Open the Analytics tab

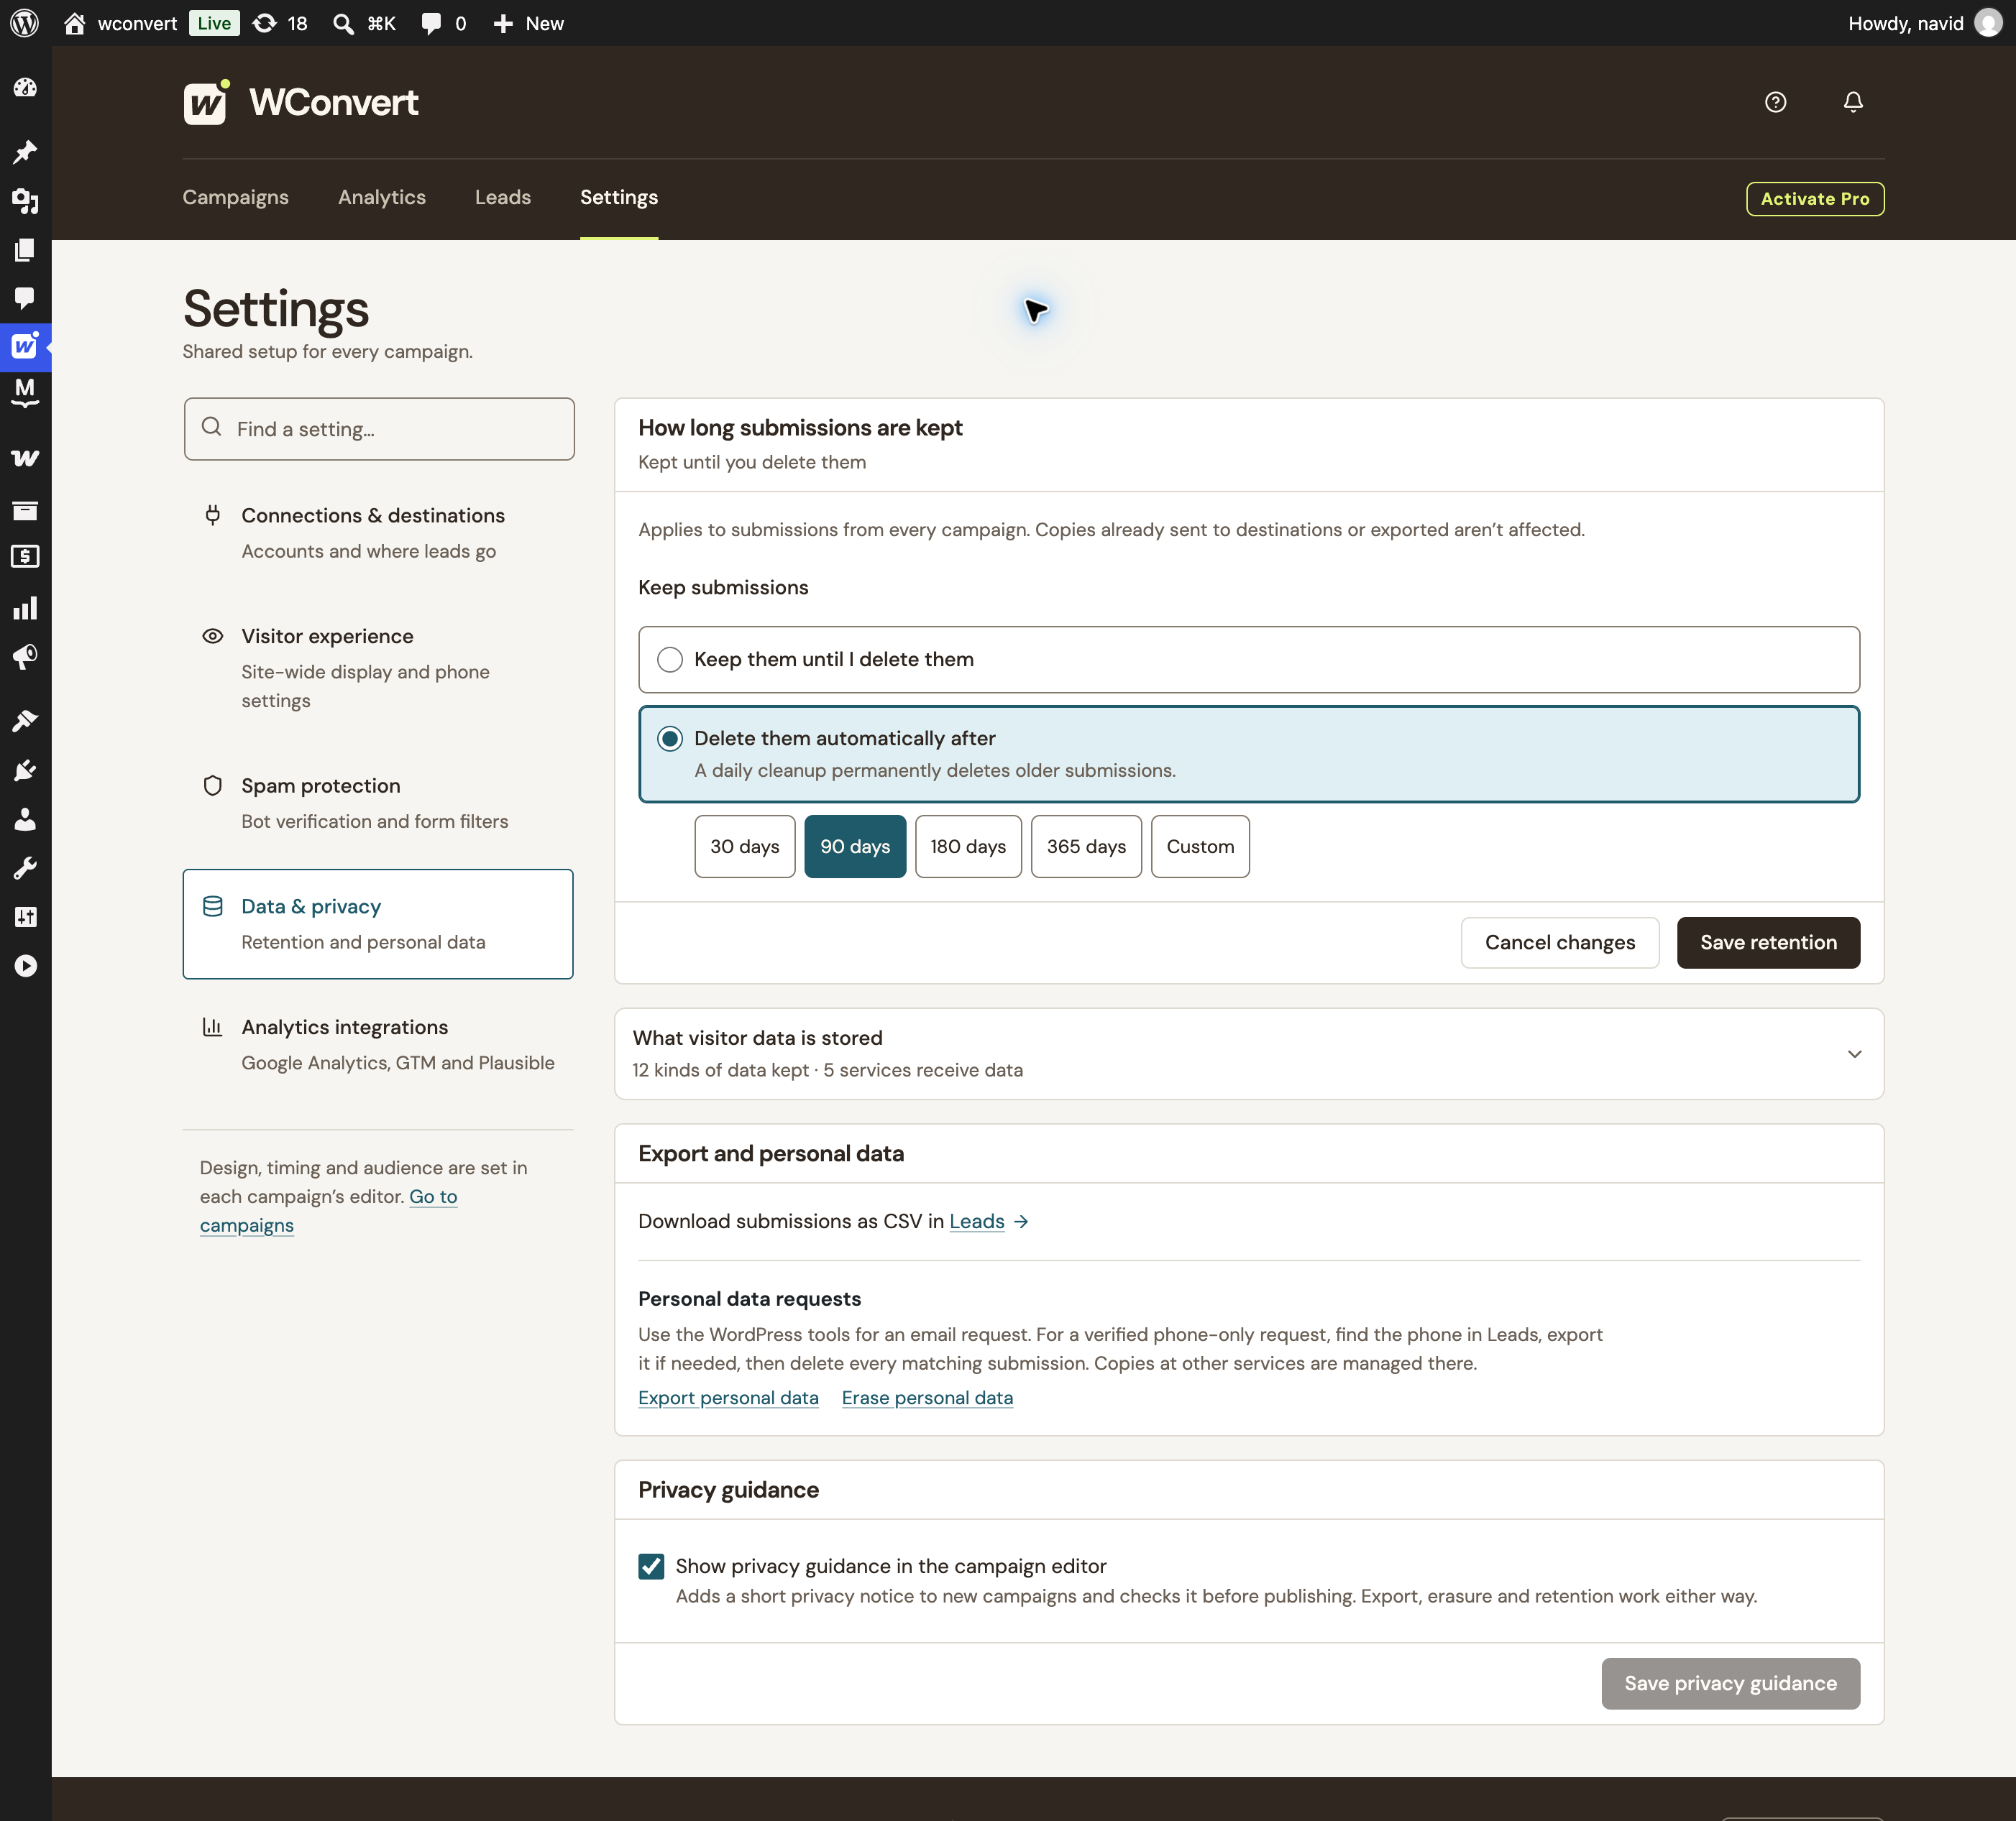click(x=382, y=197)
